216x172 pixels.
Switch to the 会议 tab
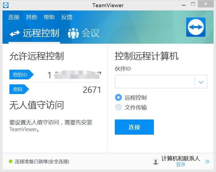click(84, 33)
